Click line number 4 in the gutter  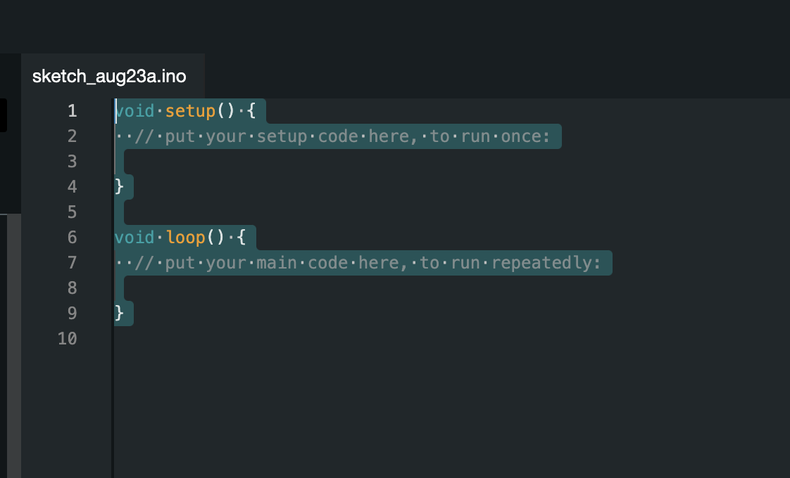pyautogui.click(x=72, y=187)
